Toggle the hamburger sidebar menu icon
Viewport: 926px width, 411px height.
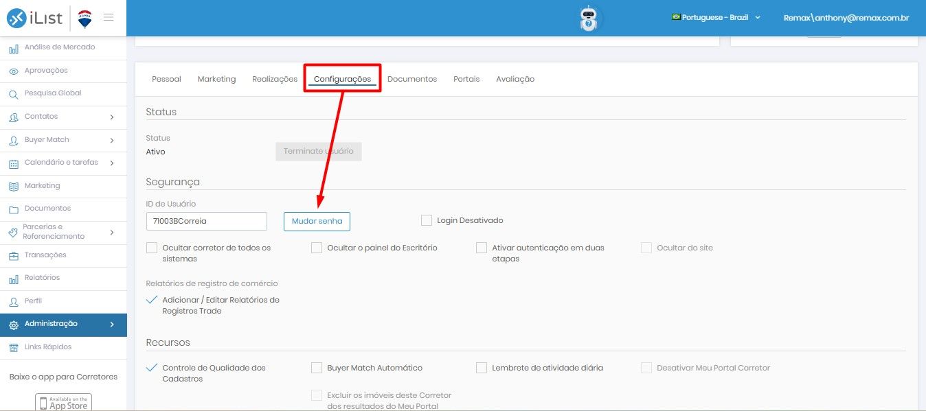coord(109,17)
